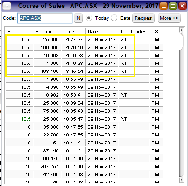Select volume cell 75,000

point(47,111)
